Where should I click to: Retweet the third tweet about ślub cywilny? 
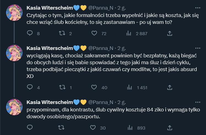coord(62,128)
